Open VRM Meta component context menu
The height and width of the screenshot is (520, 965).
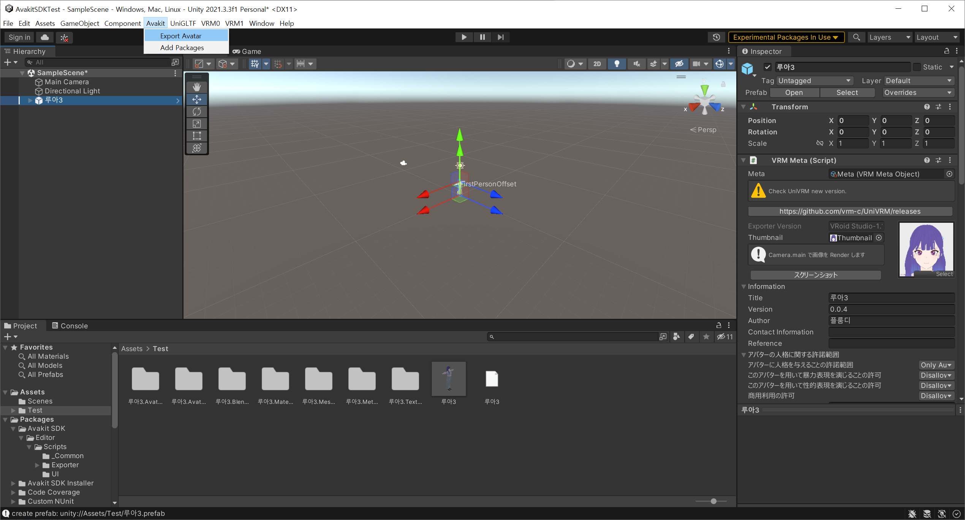(x=950, y=160)
